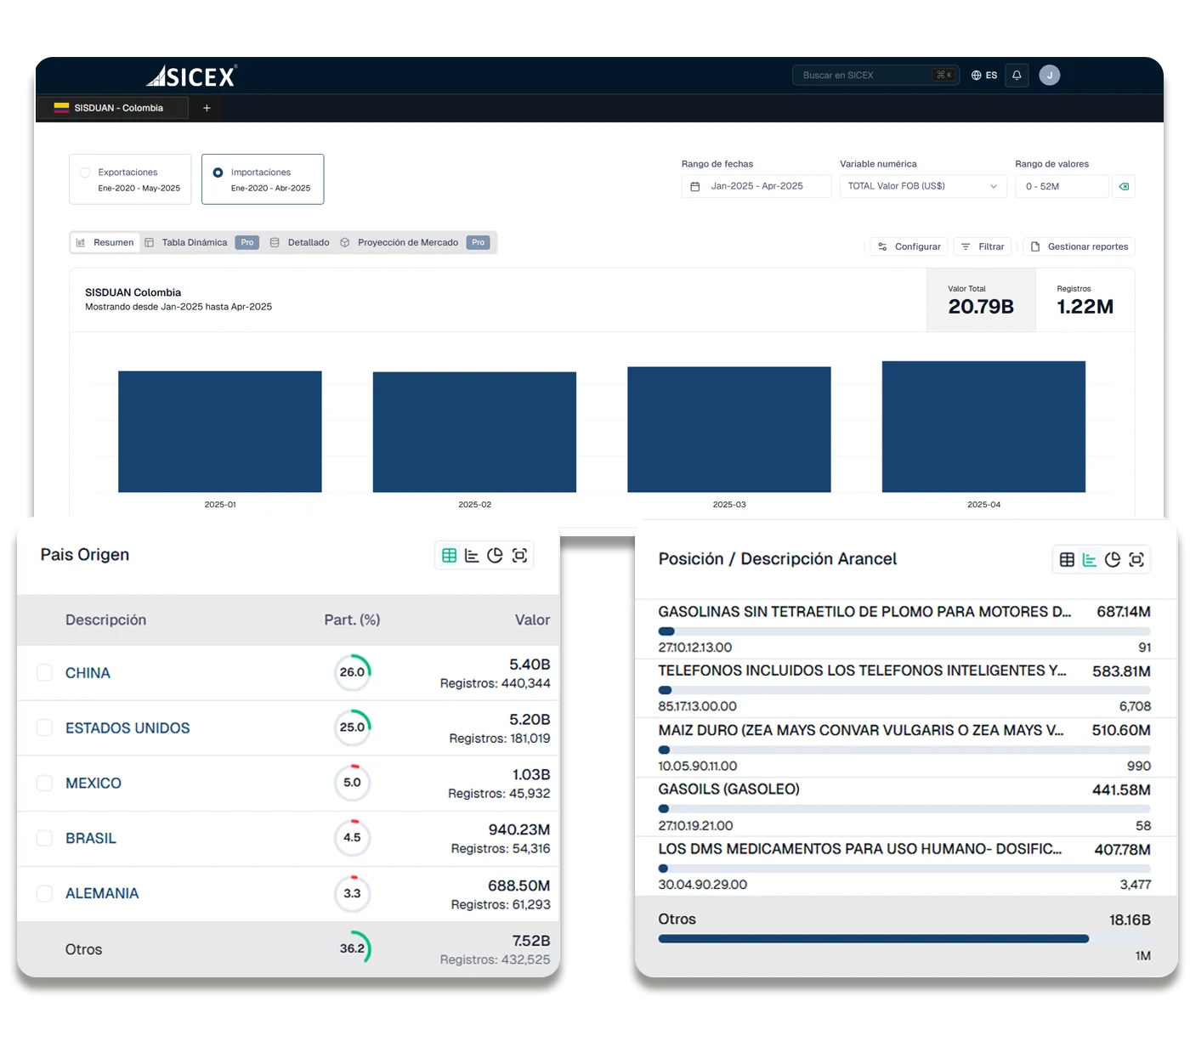Click GASOLINAS SIN TETRAETILO progress bar
The image size is (1190, 1047).
(x=904, y=631)
